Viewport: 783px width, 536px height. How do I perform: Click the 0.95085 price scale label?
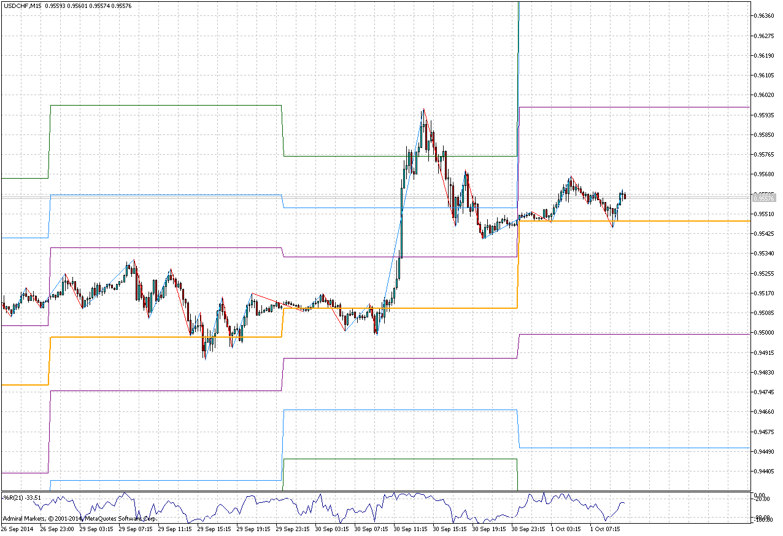765,313
